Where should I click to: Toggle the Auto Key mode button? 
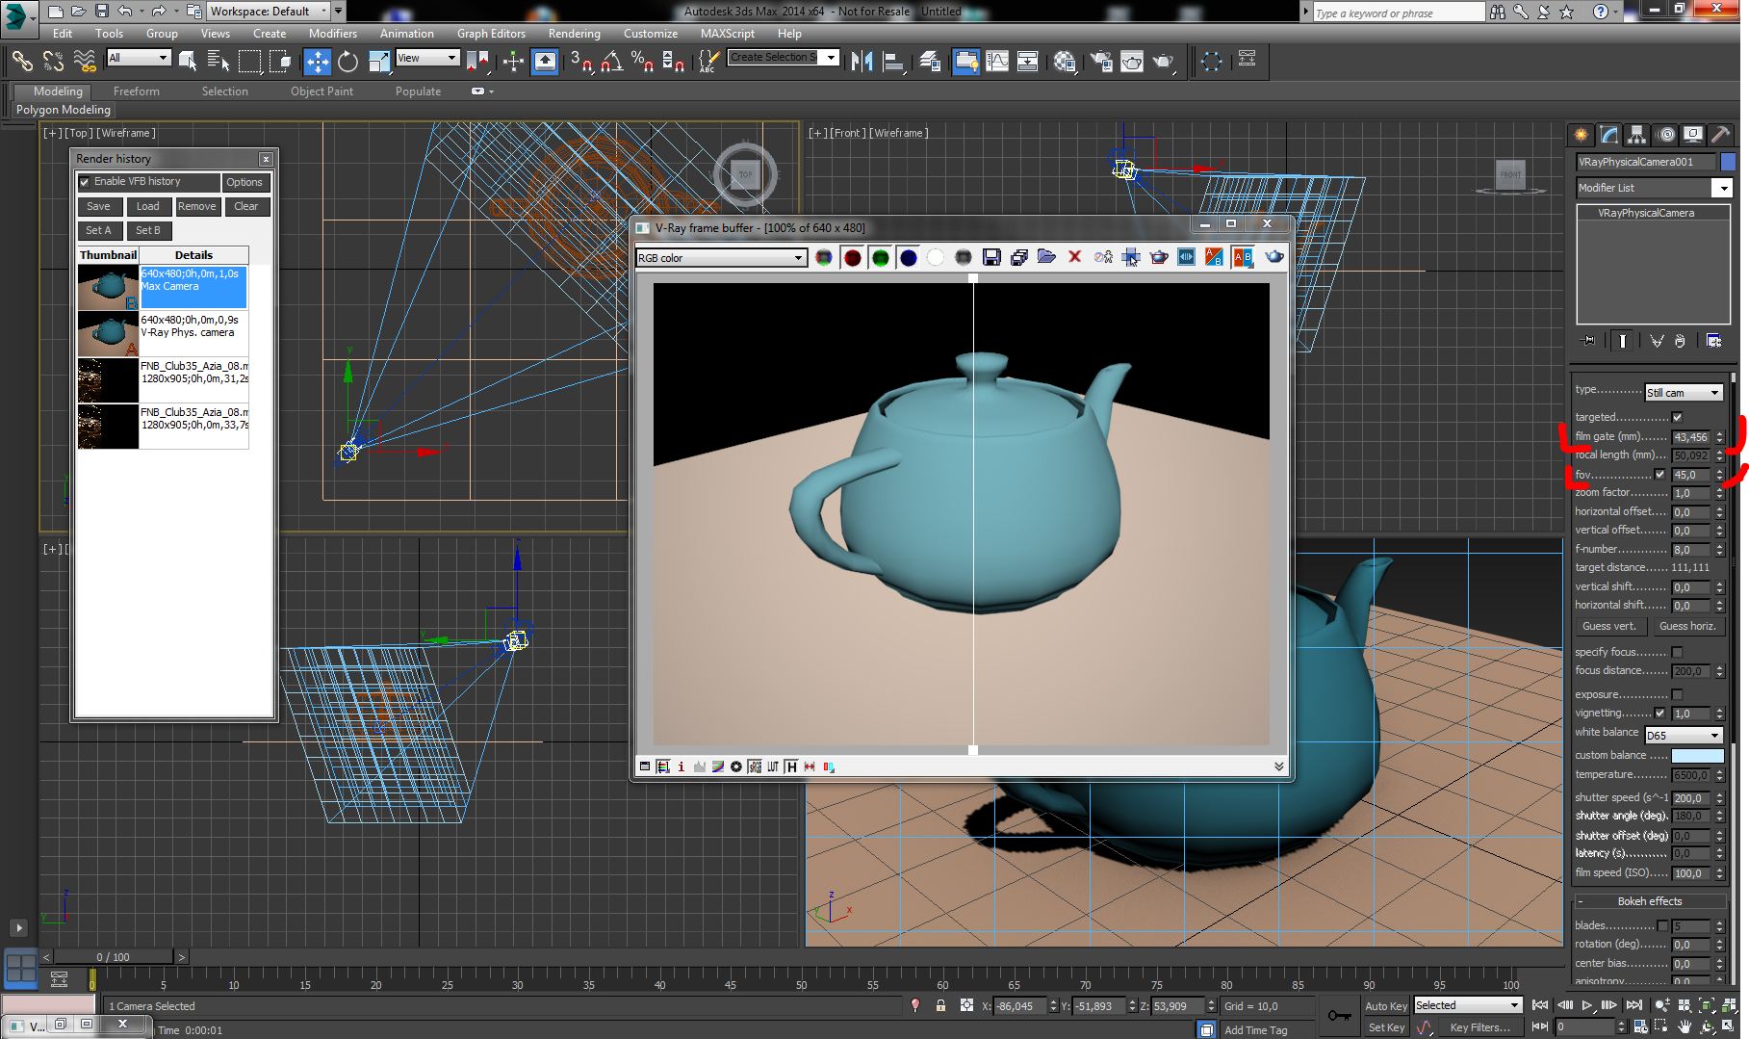[x=1385, y=1006]
